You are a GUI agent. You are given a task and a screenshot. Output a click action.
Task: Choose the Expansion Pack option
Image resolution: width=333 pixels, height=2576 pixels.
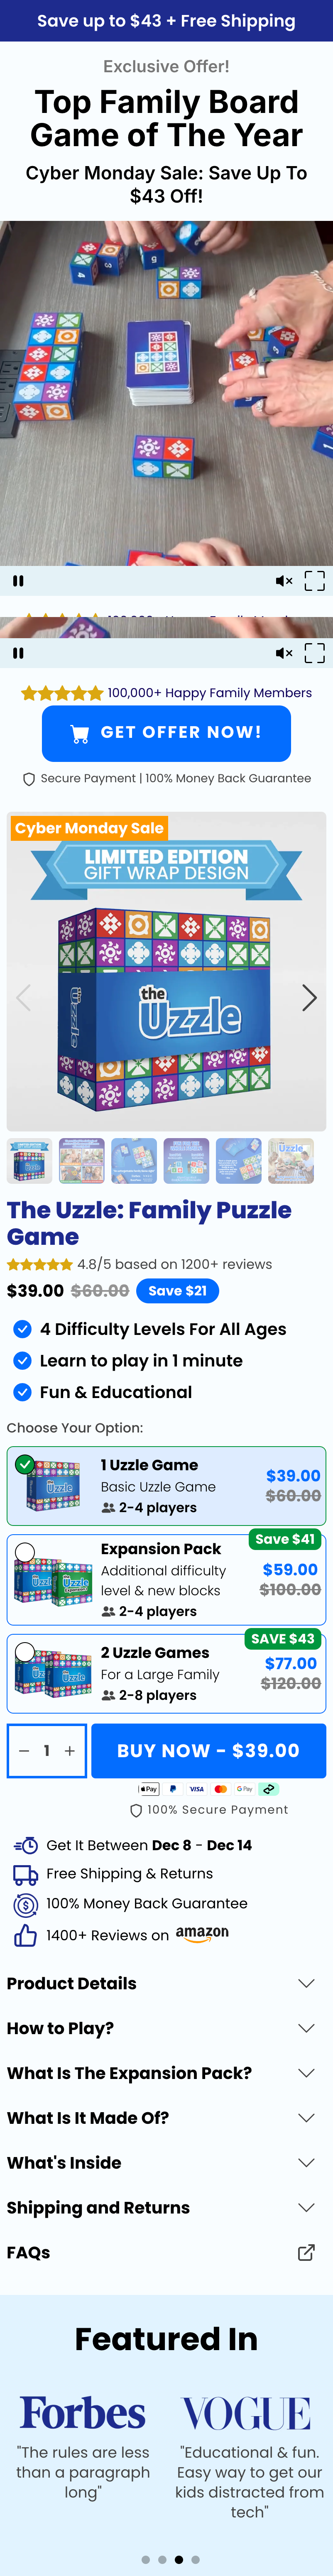(166, 1580)
